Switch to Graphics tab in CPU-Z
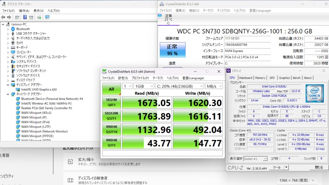This screenshot has width=329, height=185. (284, 78)
